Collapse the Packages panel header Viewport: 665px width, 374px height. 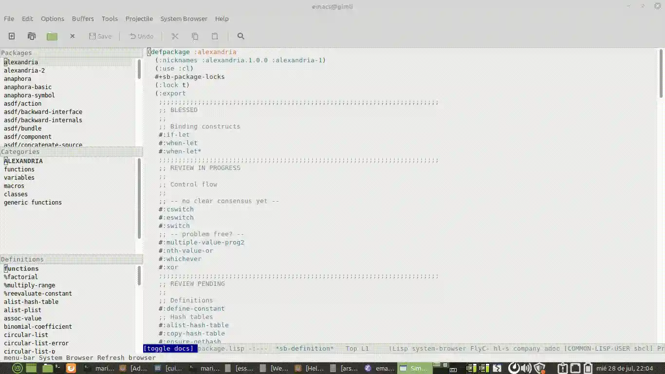17,53
